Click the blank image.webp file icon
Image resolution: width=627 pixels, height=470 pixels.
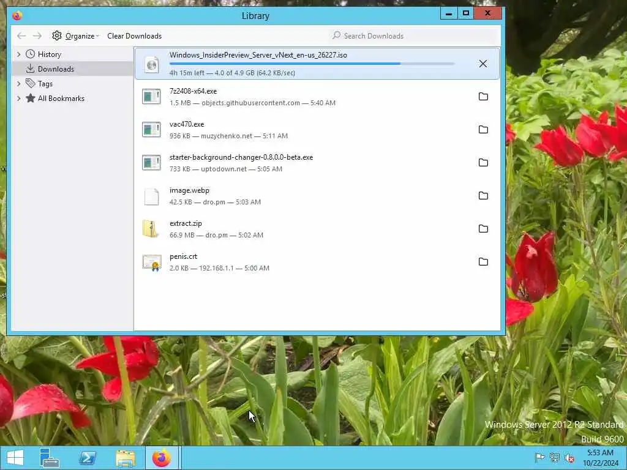coord(152,196)
